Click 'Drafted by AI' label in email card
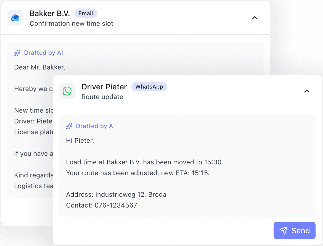This screenshot has height=246, width=323. (x=43, y=53)
